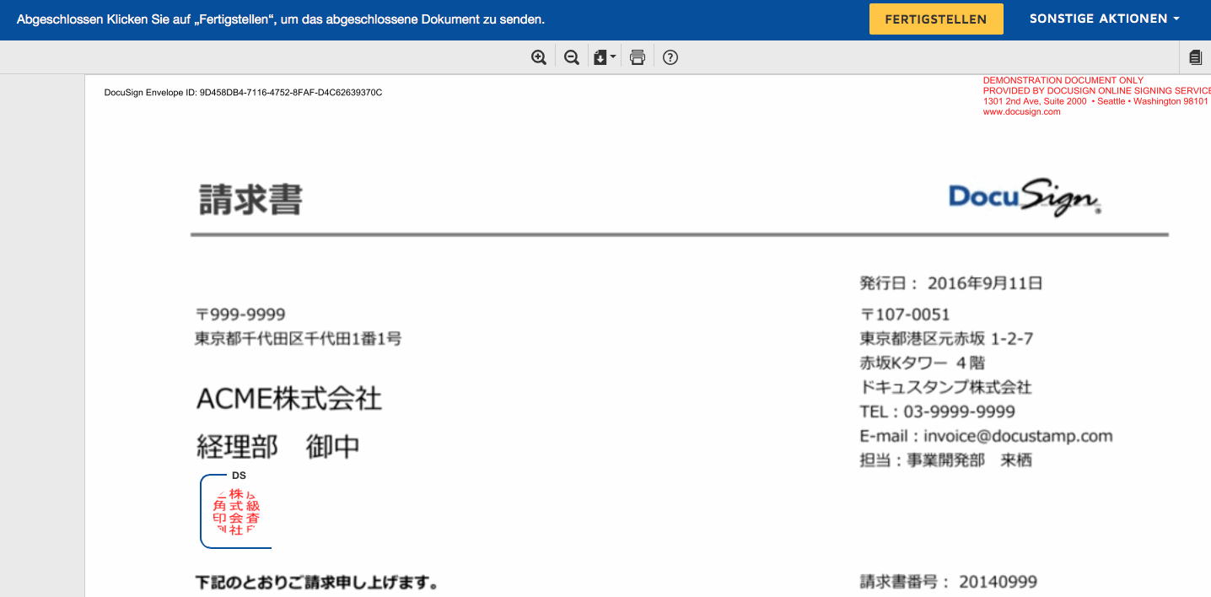Viewport: 1211px width, 597px height.
Task: Click the zoom out magnifier icon
Action: [572, 57]
